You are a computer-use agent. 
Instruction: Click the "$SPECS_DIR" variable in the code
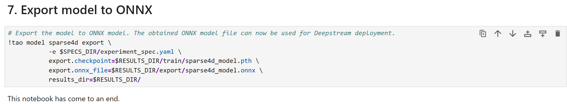[78, 52]
